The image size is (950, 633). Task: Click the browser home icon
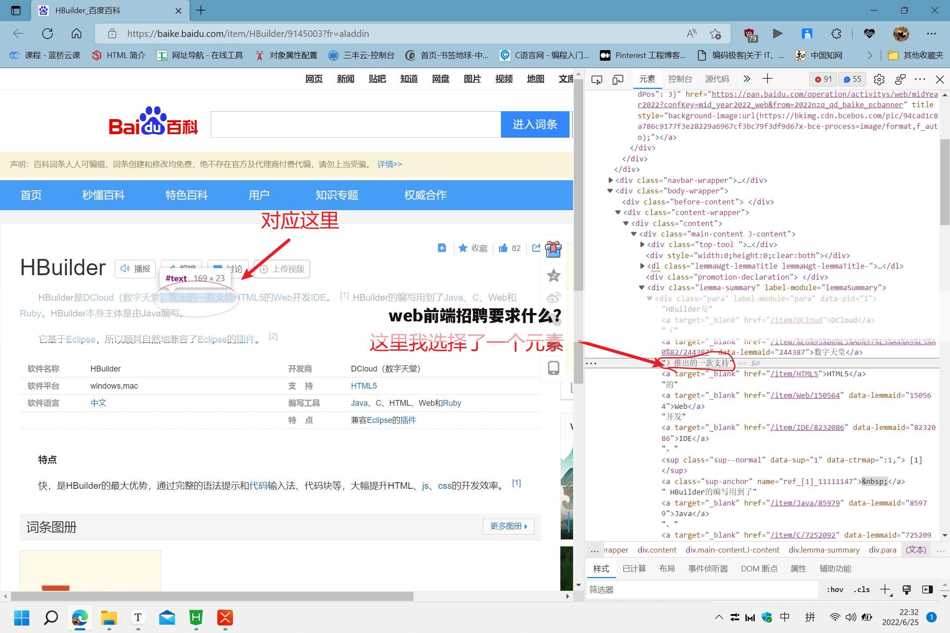[x=77, y=33]
